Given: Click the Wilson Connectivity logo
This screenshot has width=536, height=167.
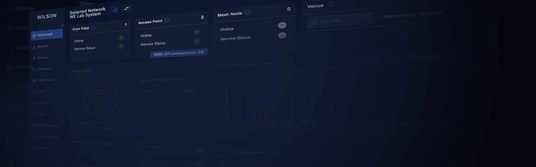Looking at the screenshot, I should (x=47, y=17).
